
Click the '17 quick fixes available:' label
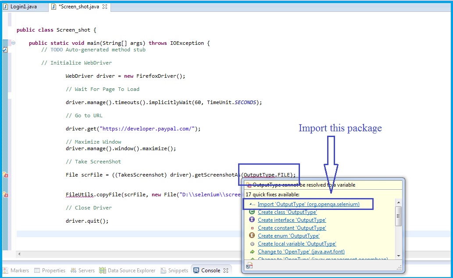(272, 195)
